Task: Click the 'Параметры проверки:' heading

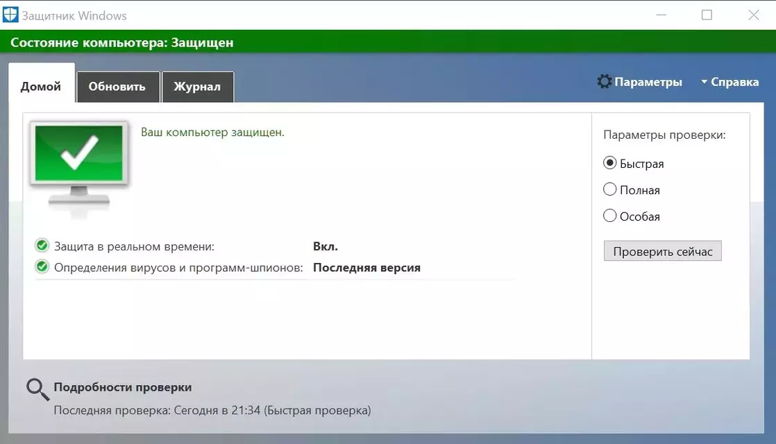Action: click(x=665, y=135)
